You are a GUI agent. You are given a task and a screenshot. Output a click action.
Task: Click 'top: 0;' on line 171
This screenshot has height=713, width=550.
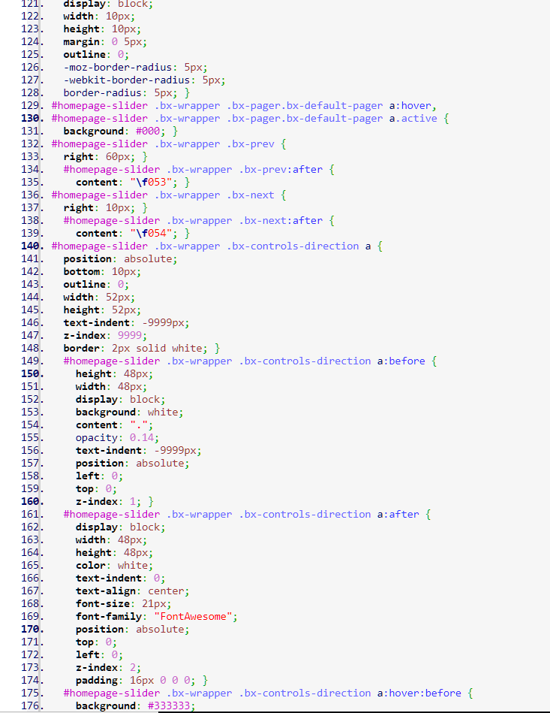coord(96,642)
